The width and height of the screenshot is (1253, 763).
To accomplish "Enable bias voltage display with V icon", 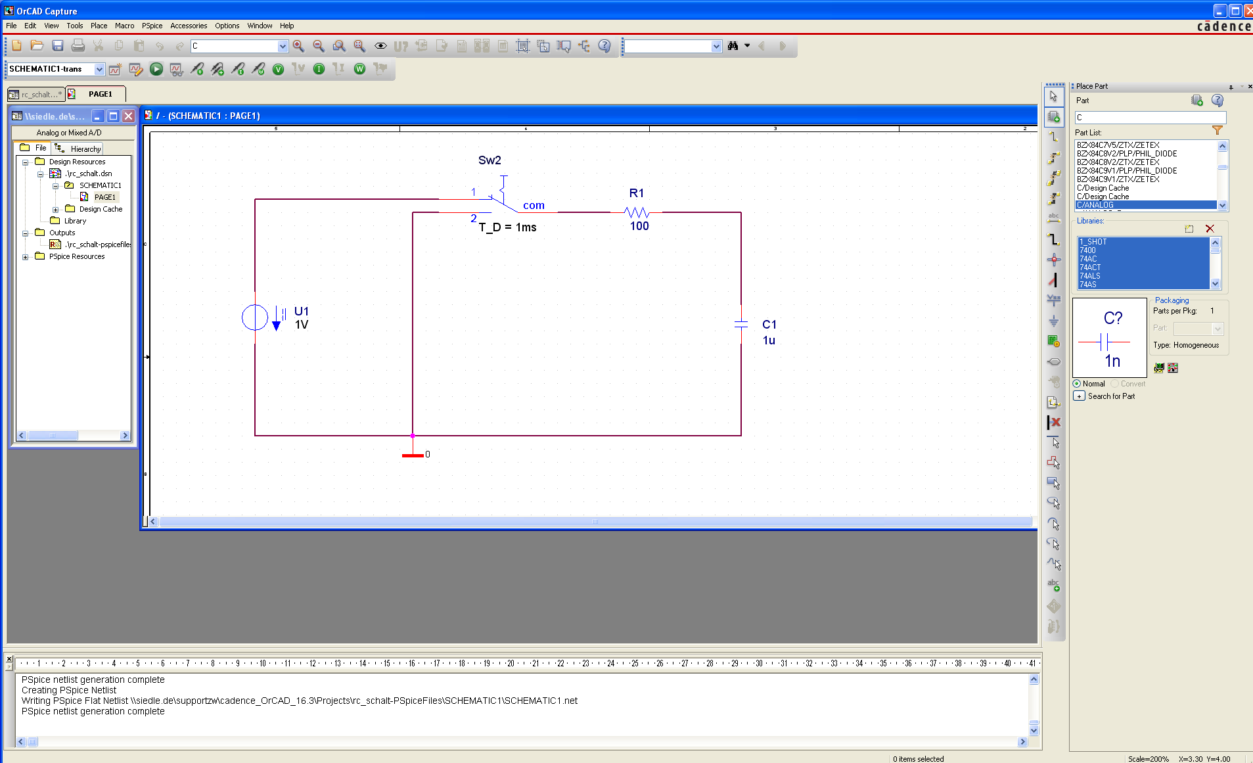I will click(278, 69).
